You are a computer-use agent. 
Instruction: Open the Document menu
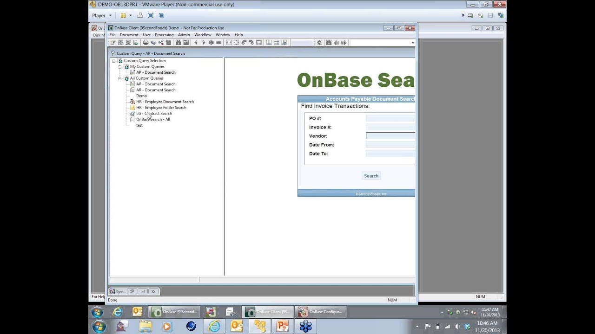tap(129, 35)
